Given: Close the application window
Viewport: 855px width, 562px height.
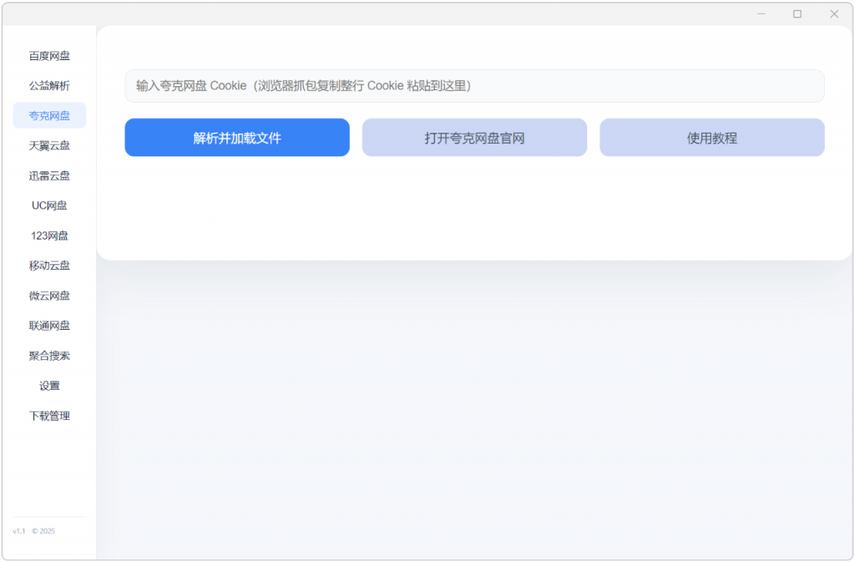Looking at the screenshot, I should [833, 14].
